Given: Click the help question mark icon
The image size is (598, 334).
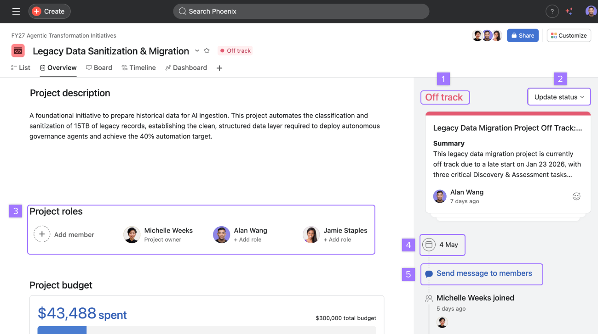Looking at the screenshot, I should tap(552, 11).
